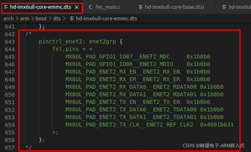Click line number 642
The image size is (251, 152).
[x=10, y=34]
